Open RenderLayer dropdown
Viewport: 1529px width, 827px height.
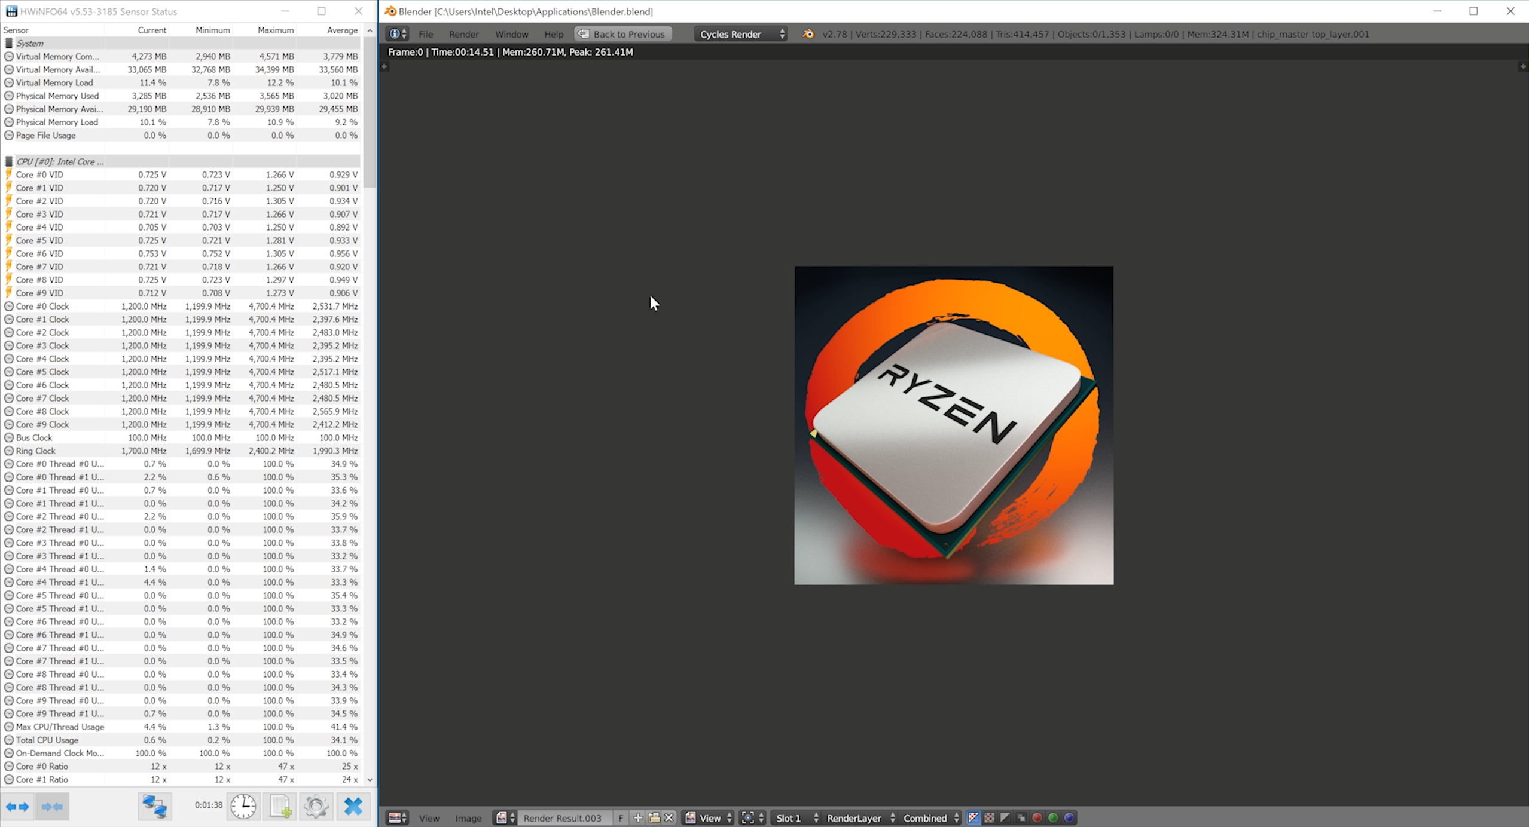click(860, 818)
